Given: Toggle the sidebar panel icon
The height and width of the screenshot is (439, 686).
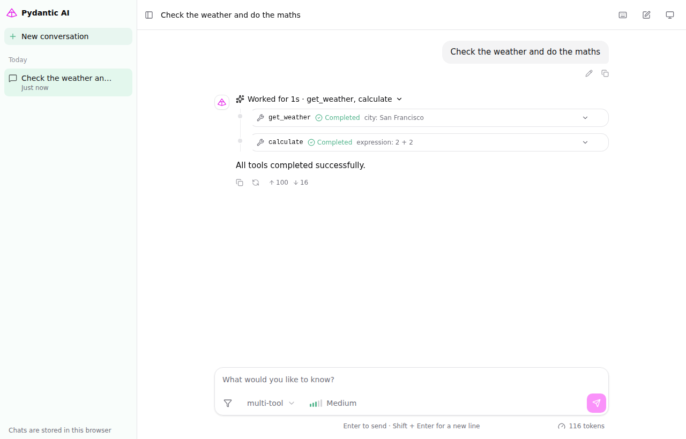Looking at the screenshot, I should (149, 15).
